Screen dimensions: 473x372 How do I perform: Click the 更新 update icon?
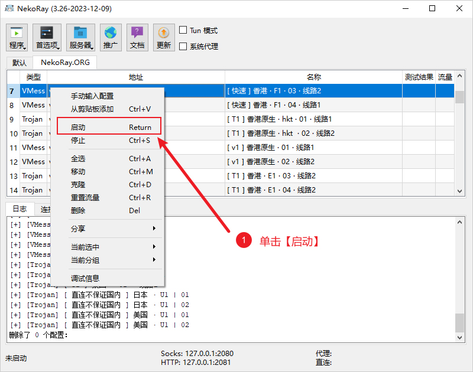pyautogui.click(x=163, y=37)
